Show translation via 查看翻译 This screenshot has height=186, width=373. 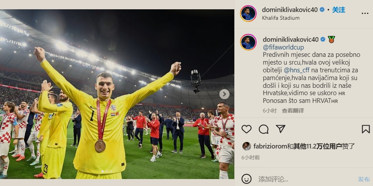click(x=293, y=111)
